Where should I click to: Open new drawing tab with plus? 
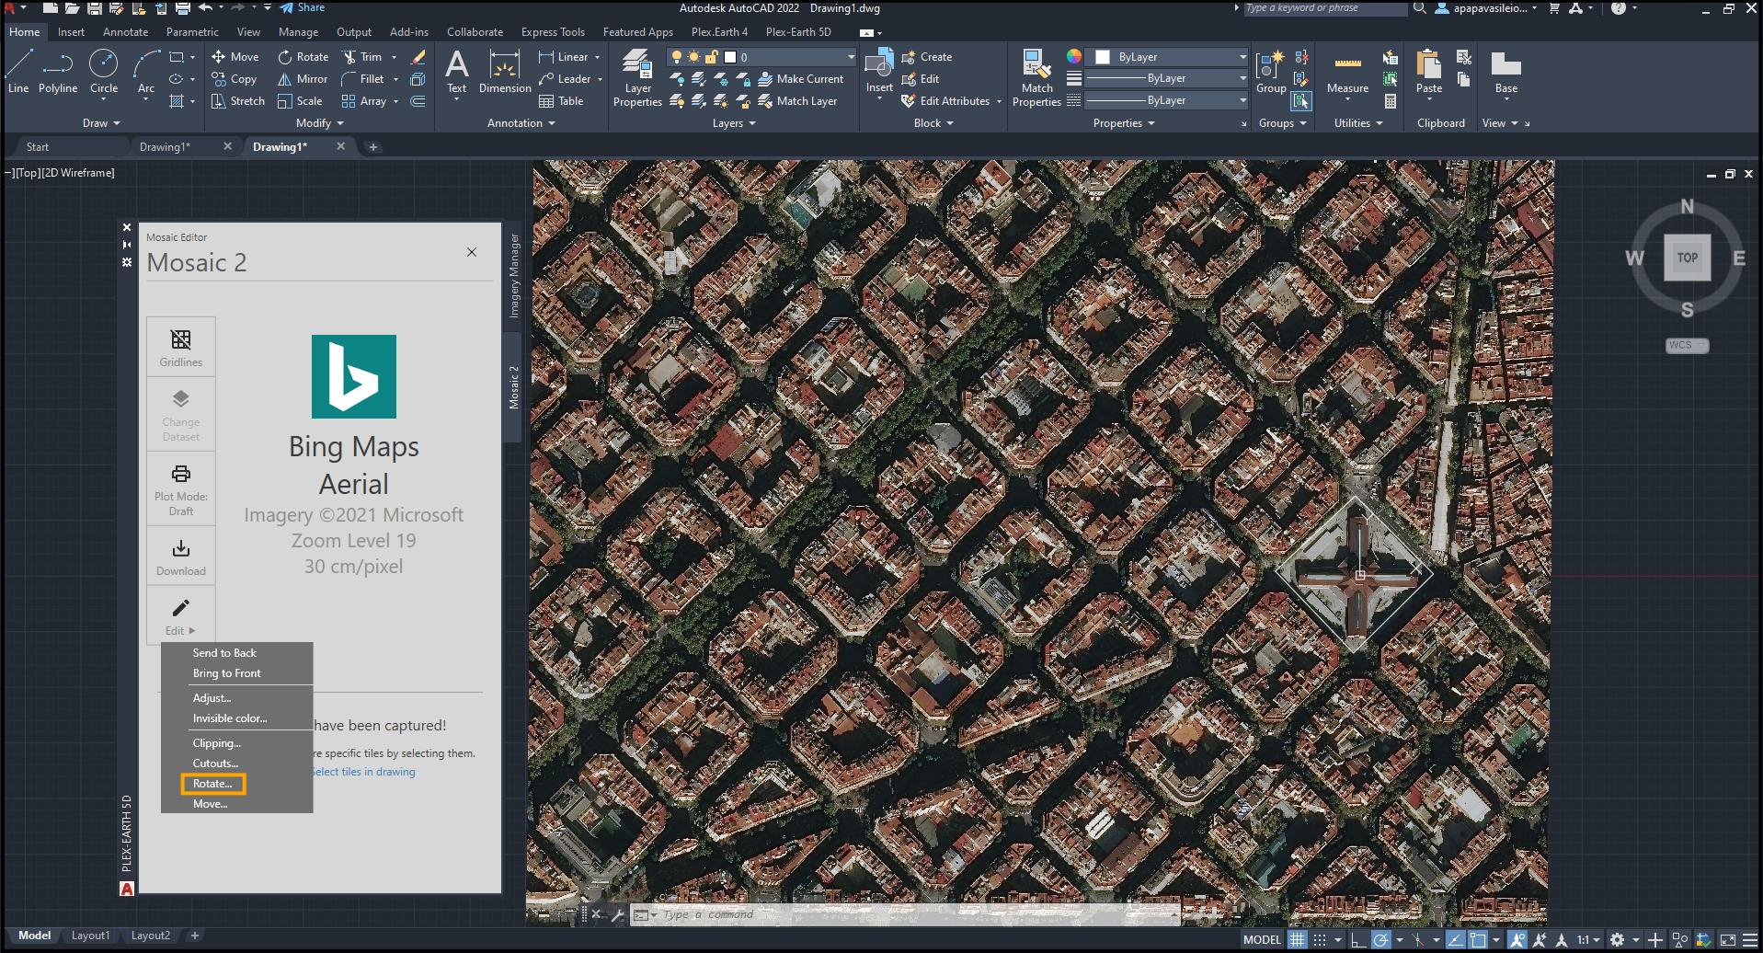coord(372,147)
